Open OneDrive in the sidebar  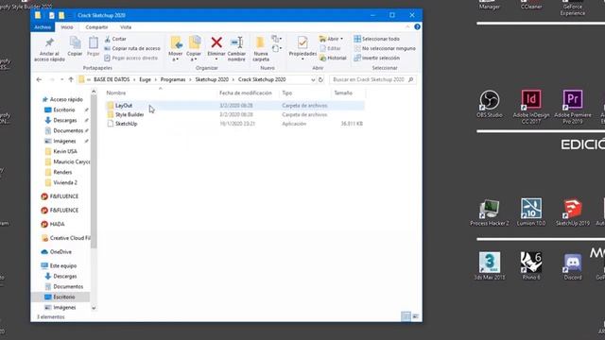(x=60, y=252)
